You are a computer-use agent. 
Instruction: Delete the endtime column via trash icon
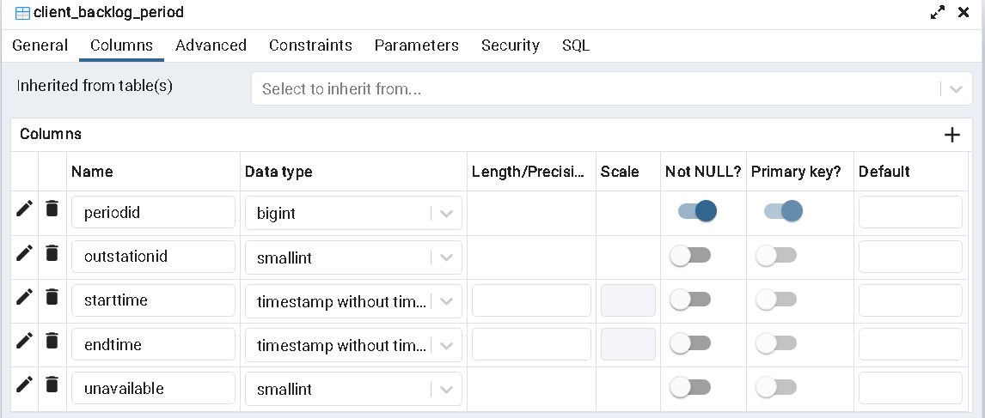[x=52, y=340]
